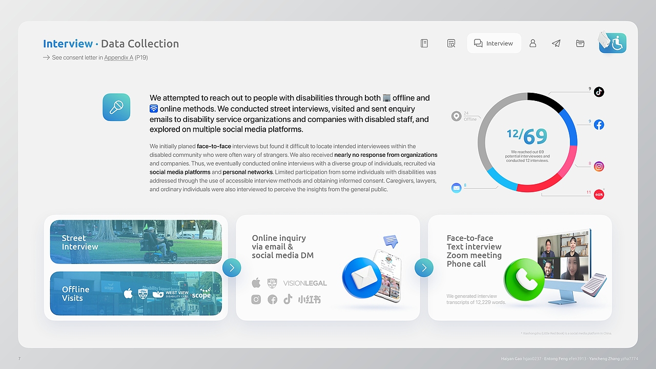Click the 12/69 figure in chart center
Screen dimensions: 656x369
pos(527,136)
